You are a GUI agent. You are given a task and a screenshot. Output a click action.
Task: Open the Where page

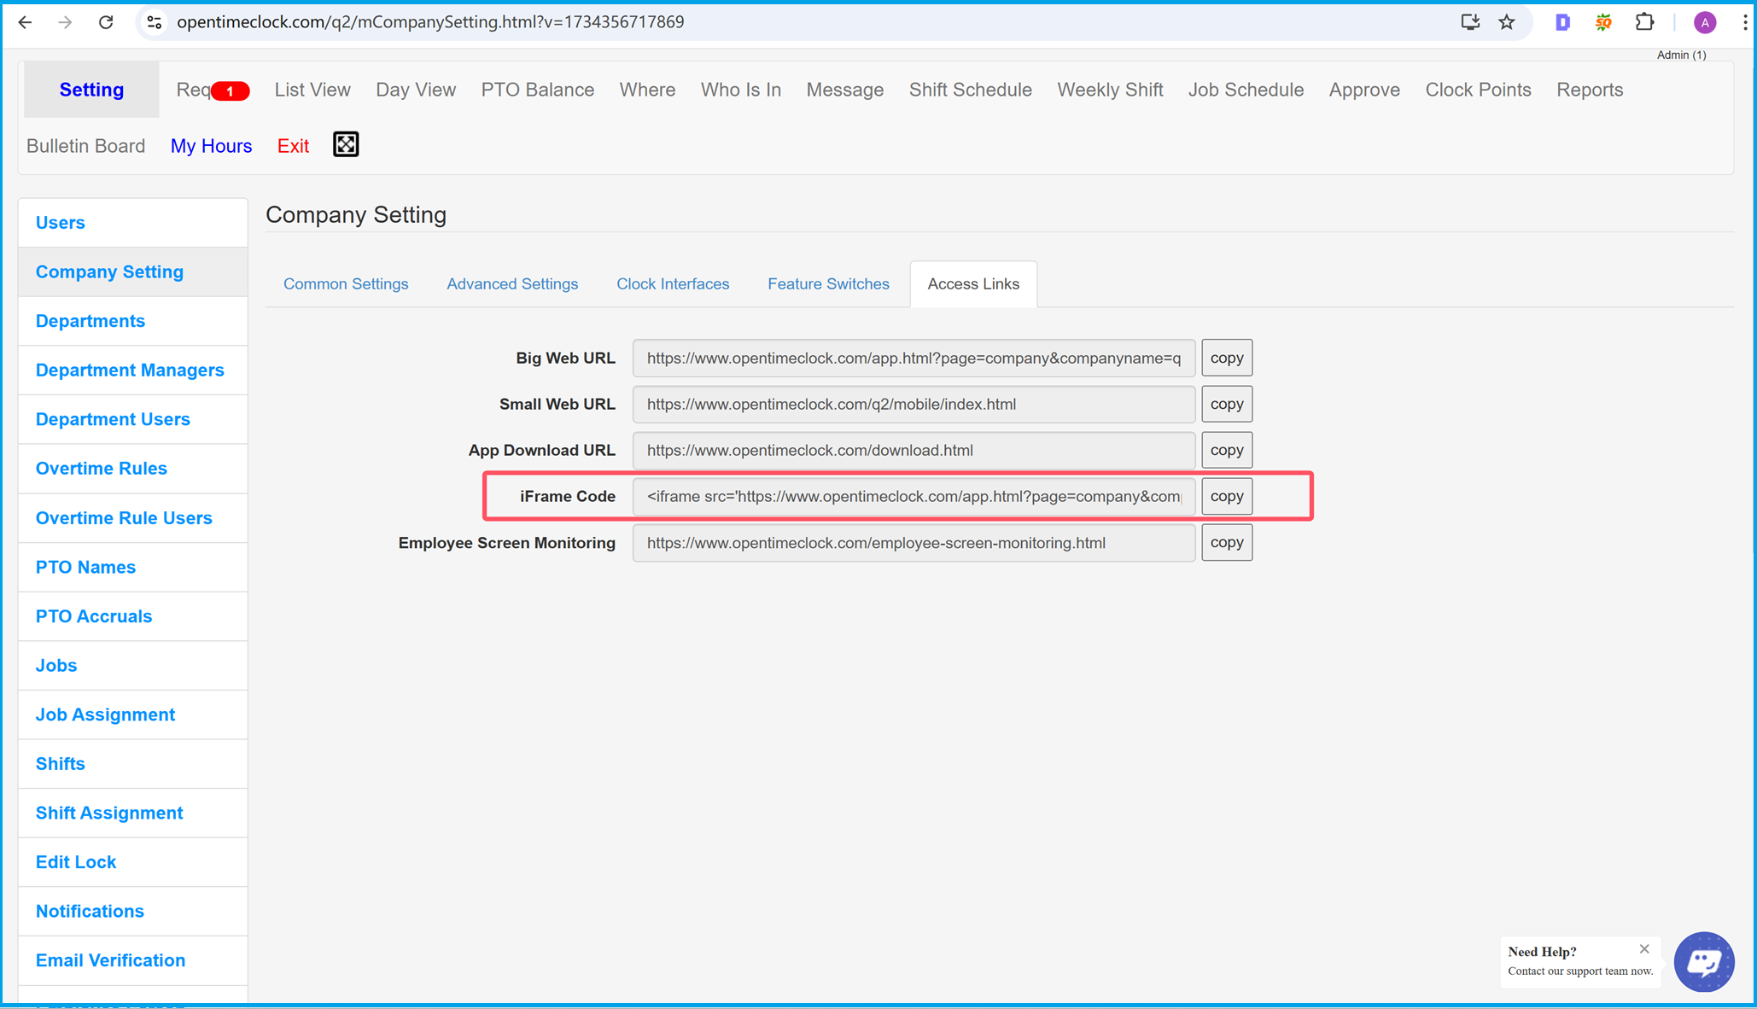click(x=647, y=90)
